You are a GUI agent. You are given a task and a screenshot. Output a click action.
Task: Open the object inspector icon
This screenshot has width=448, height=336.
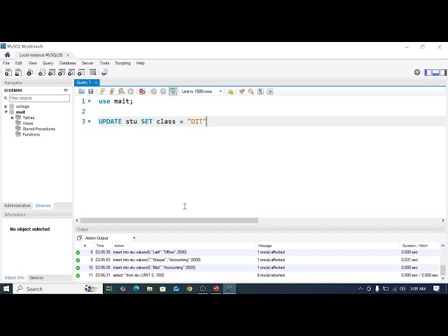[29, 73]
